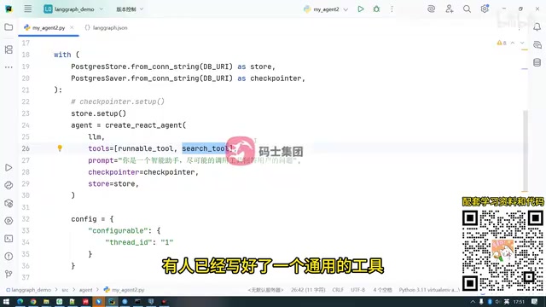Open Microsoft Edge from the taskbar

click(20, 301)
